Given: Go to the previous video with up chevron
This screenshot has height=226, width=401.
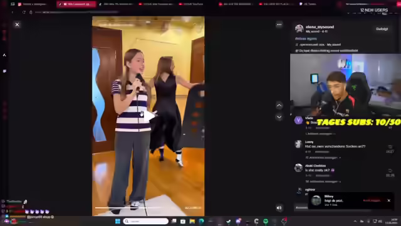Looking at the screenshot, I should click(x=279, y=105).
